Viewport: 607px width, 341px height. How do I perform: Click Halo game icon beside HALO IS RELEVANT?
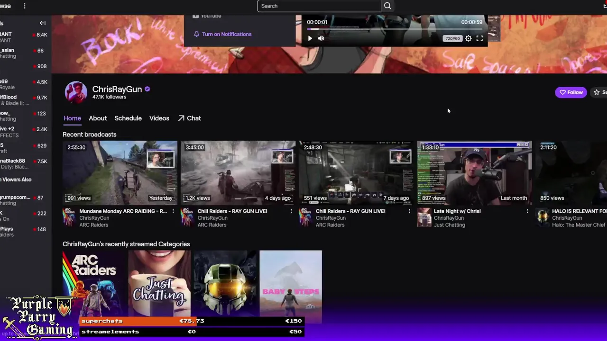(x=542, y=217)
